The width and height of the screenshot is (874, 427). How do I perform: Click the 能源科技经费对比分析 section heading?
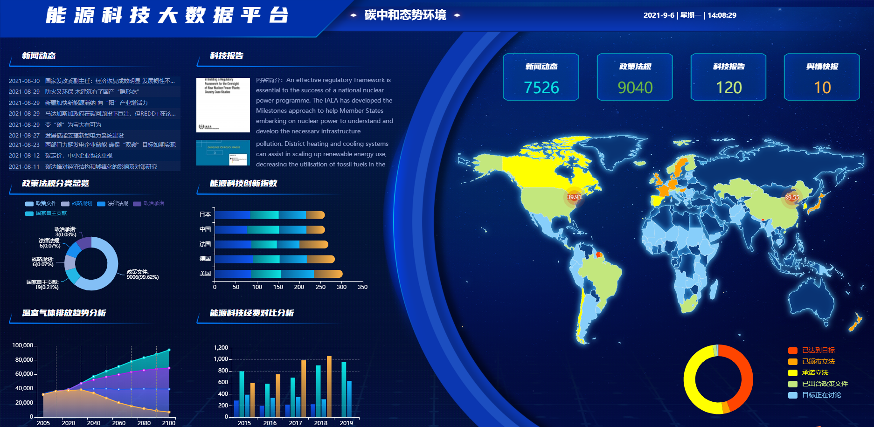pyautogui.click(x=252, y=313)
